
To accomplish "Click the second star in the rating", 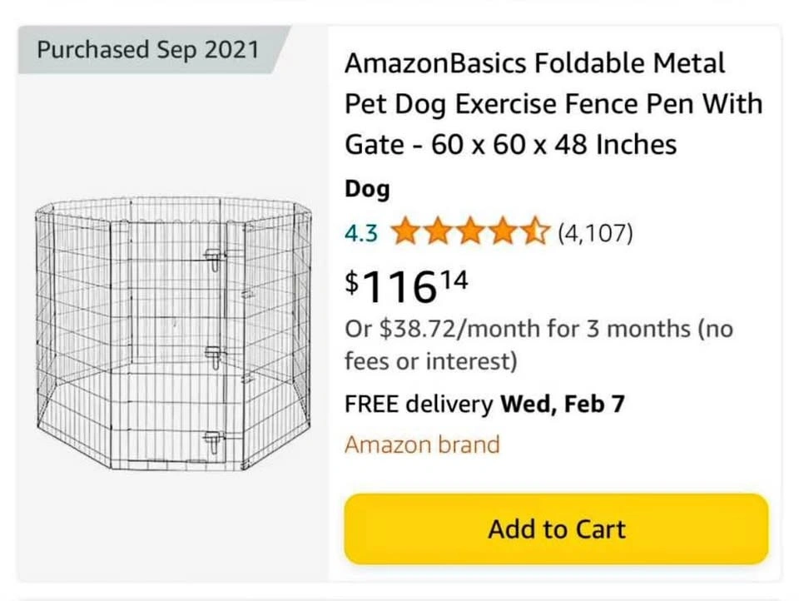I will 437,232.
